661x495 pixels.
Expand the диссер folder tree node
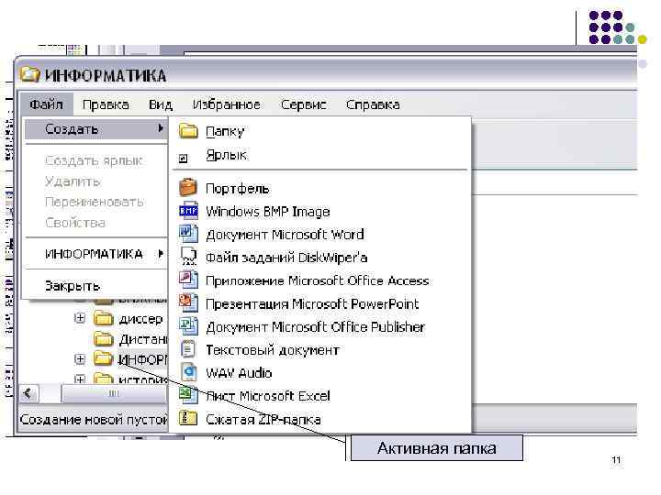tap(80, 318)
